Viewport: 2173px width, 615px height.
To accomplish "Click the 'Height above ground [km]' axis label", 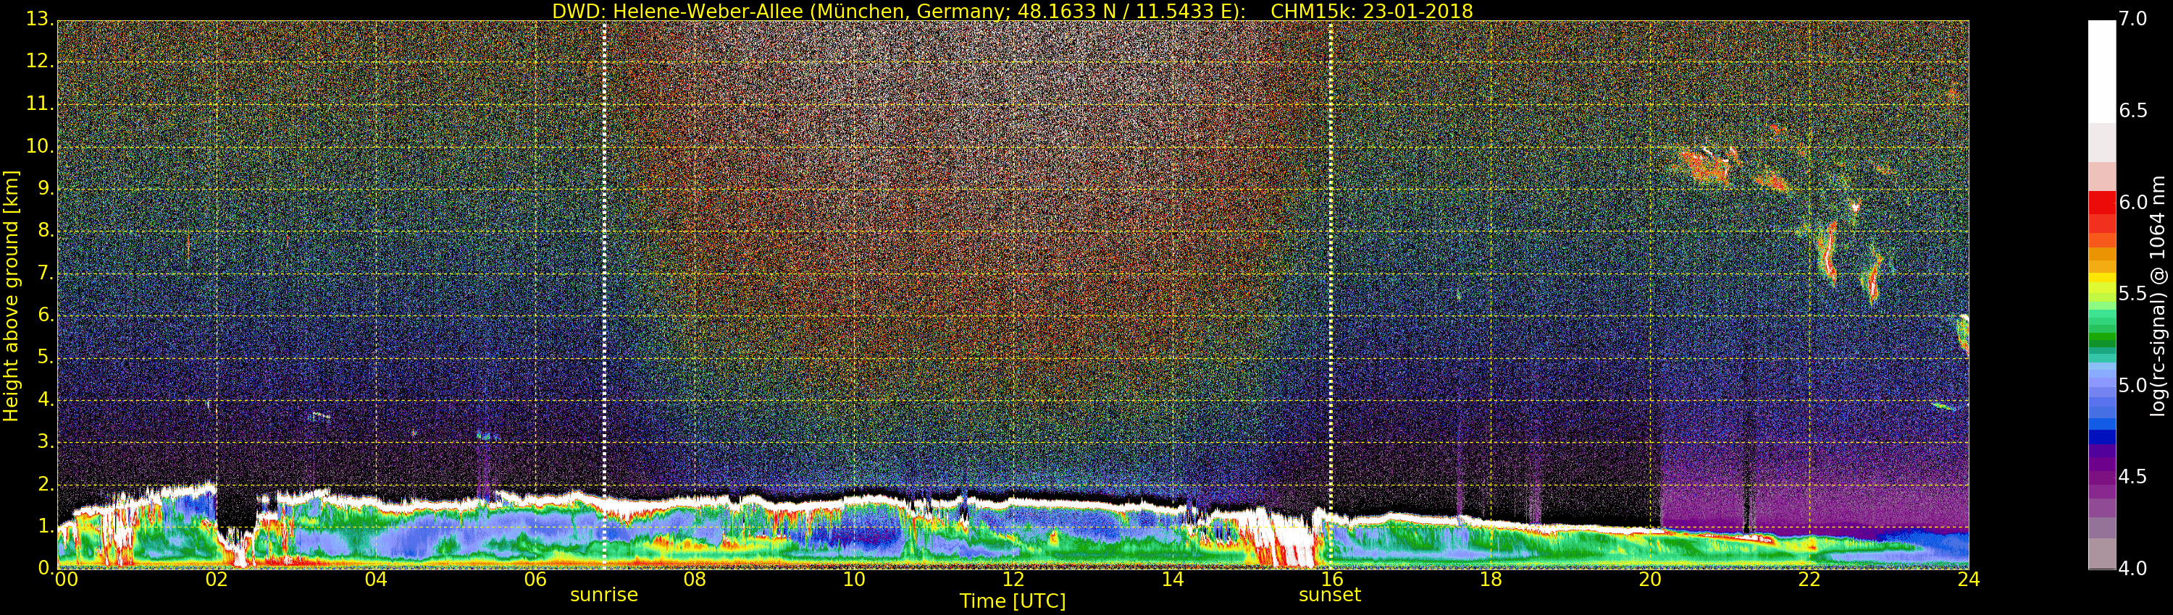I will [x=11, y=296].
